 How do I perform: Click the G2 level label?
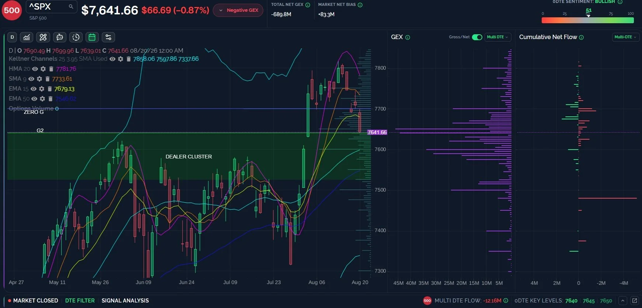pos(40,130)
